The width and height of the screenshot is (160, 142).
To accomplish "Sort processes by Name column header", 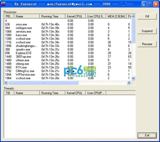I will pos(27,16).
